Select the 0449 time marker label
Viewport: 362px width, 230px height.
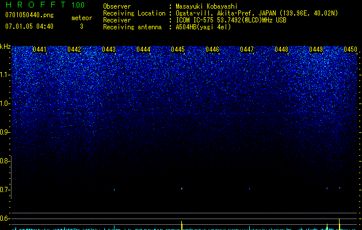pyautogui.click(x=315, y=49)
